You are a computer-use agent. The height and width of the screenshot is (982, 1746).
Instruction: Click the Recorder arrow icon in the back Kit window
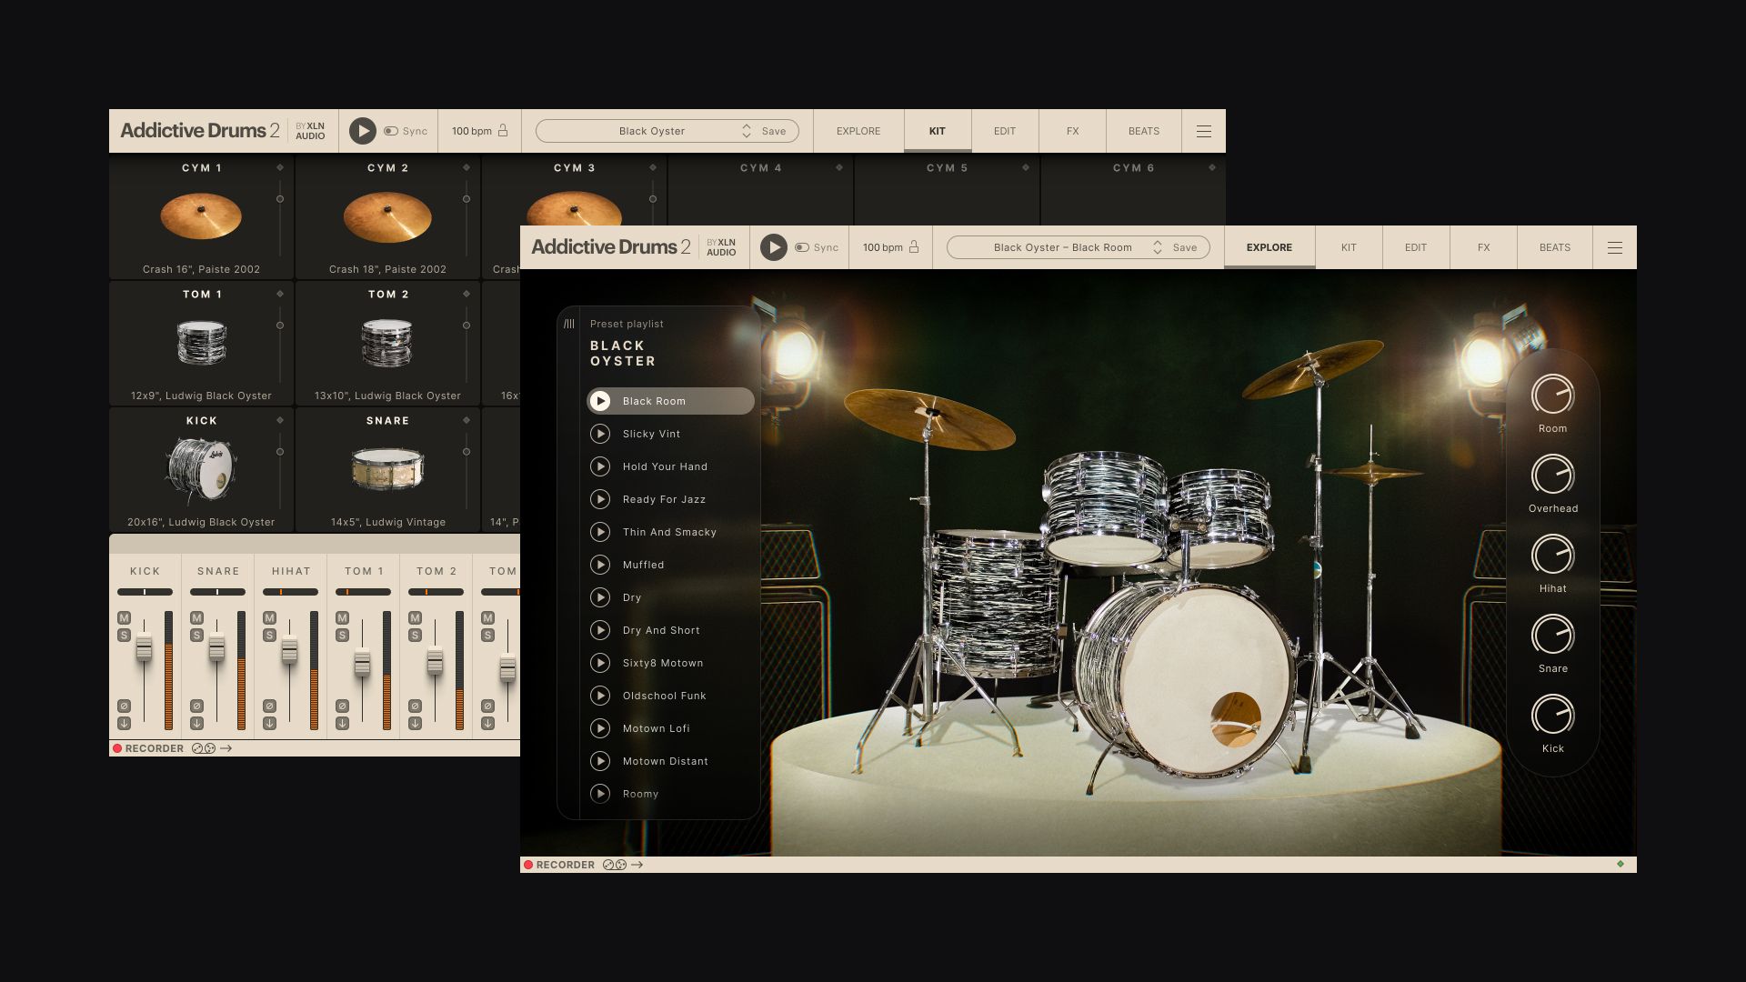point(226,748)
